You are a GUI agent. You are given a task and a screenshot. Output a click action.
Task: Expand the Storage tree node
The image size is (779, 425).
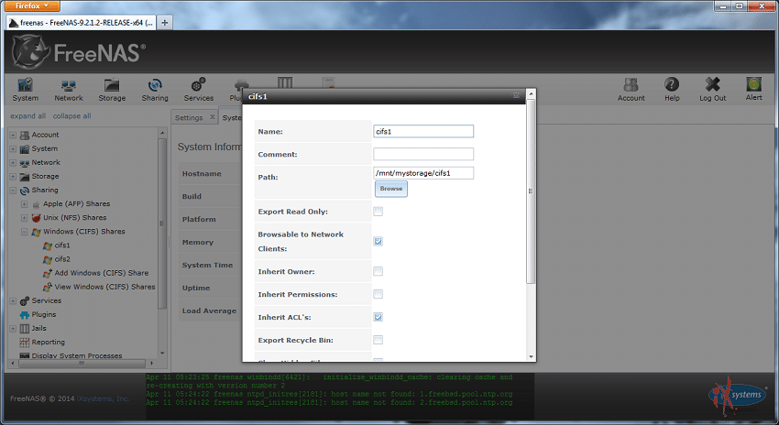pos(13,176)
